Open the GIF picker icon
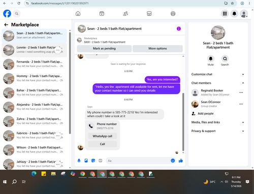254x194 pixels. point(101,160)
